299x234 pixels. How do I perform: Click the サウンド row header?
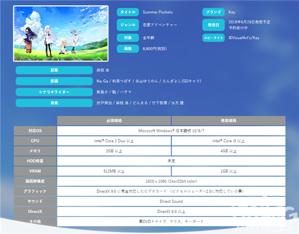click(35, 202)
